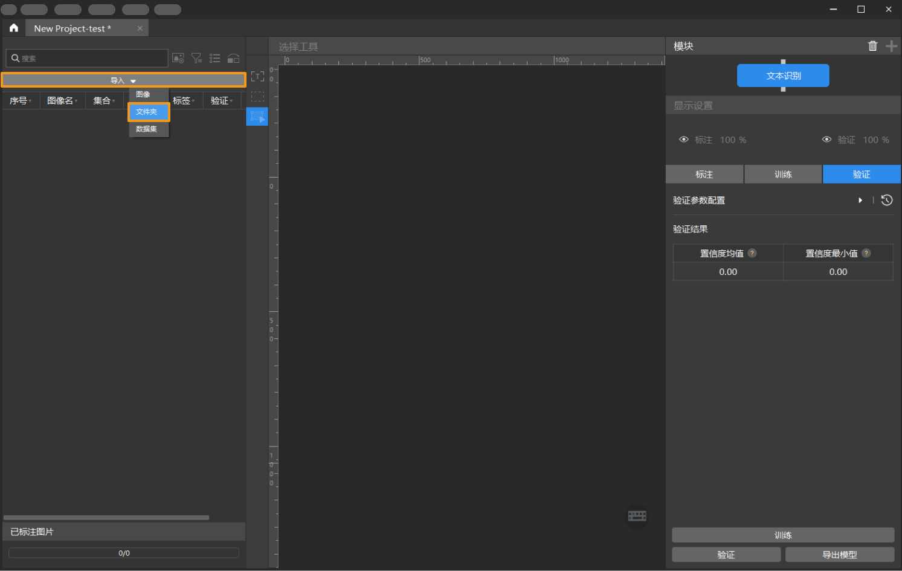
Task: Close the New Project-test tab
Action: click(140, 28)
